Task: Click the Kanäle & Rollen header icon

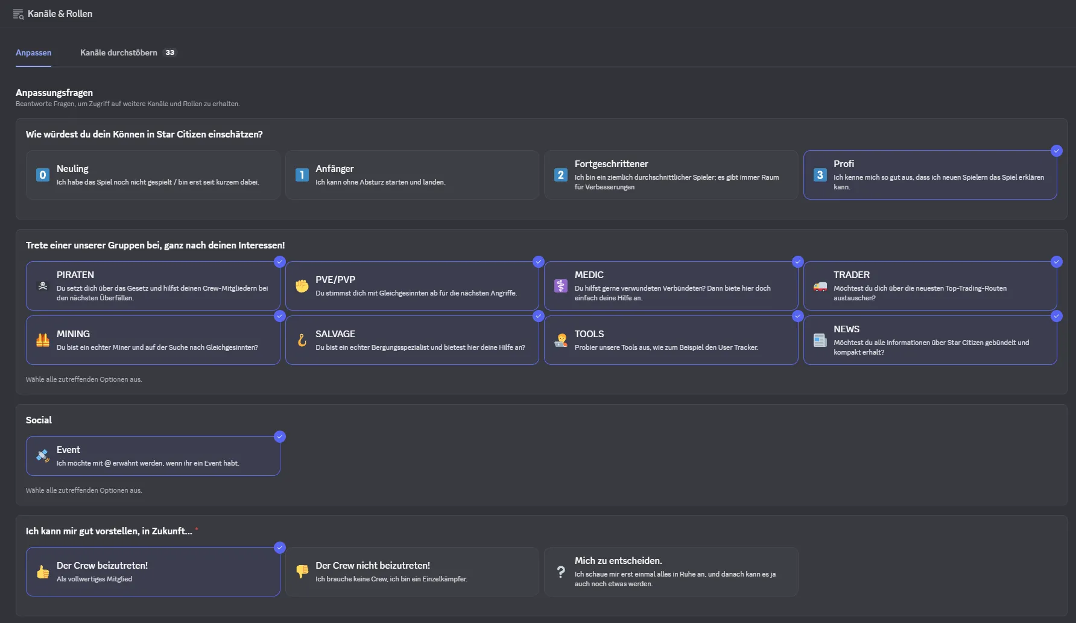Action: (x=18, y=14)
